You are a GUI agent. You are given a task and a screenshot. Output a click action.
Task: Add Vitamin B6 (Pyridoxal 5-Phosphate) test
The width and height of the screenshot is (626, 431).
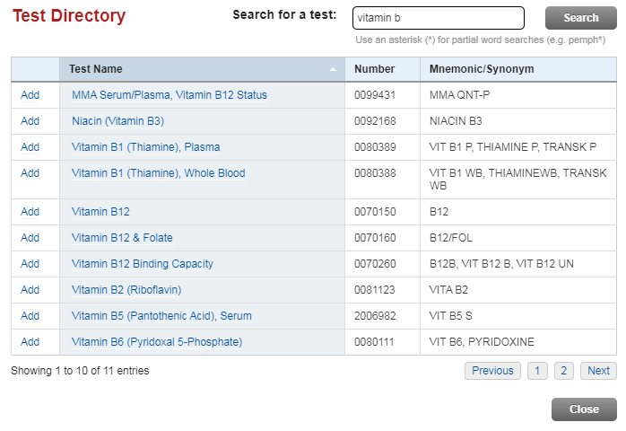30,342
